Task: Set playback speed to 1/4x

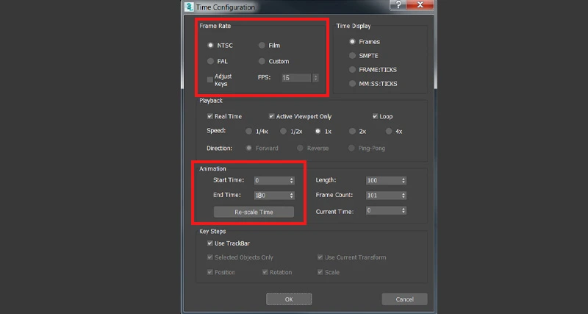Action: tap(248, 131)
